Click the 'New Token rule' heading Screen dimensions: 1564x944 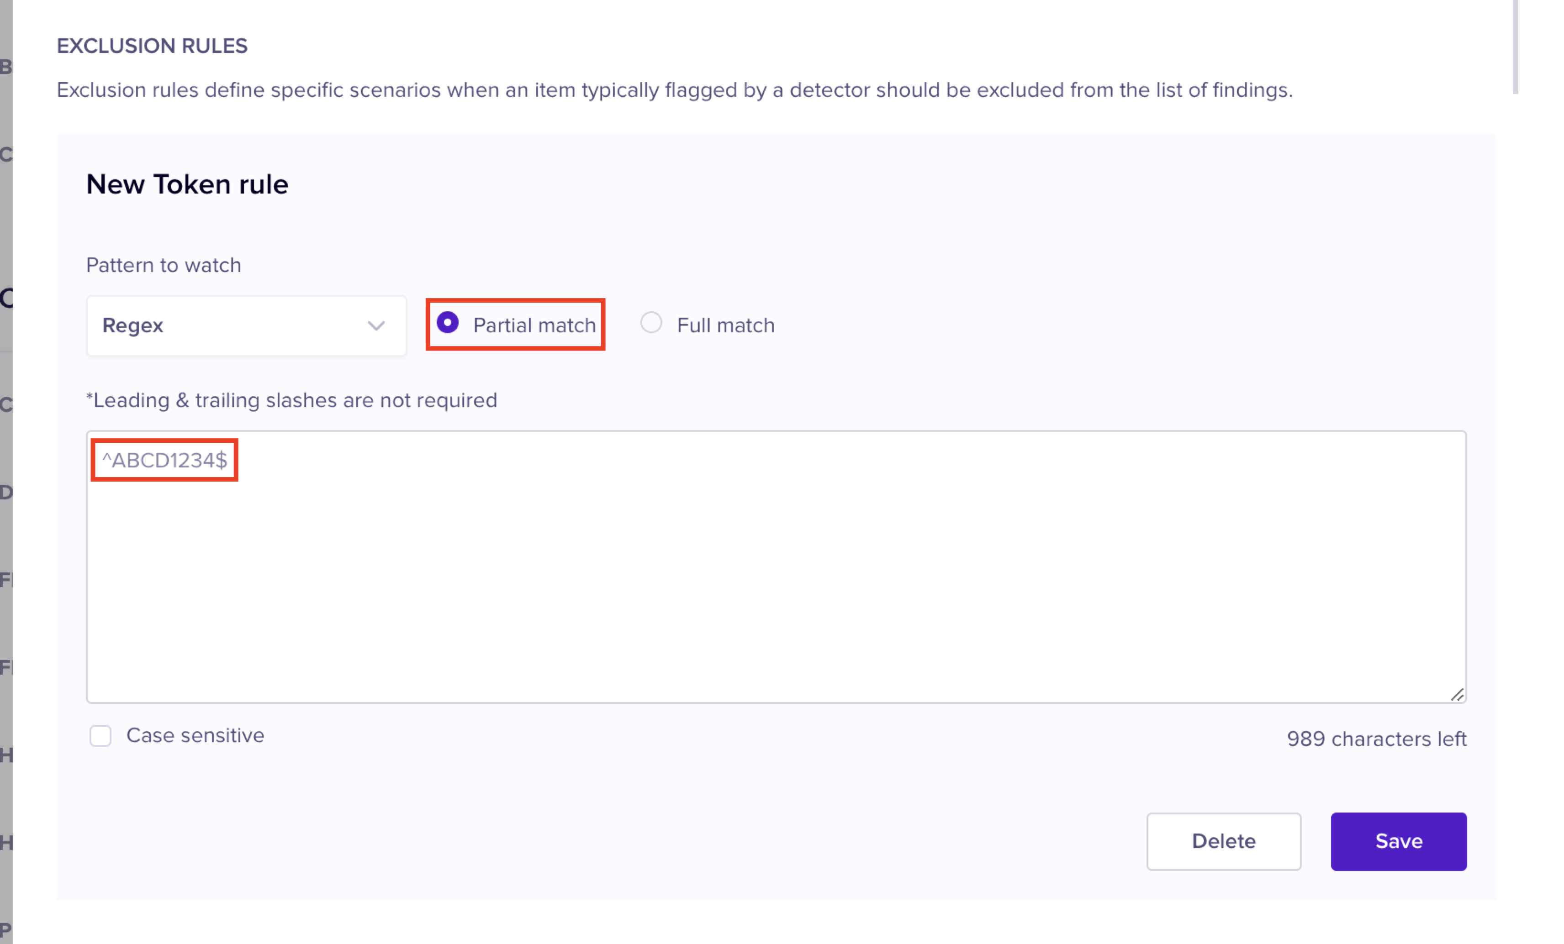[x=187, y=184]
